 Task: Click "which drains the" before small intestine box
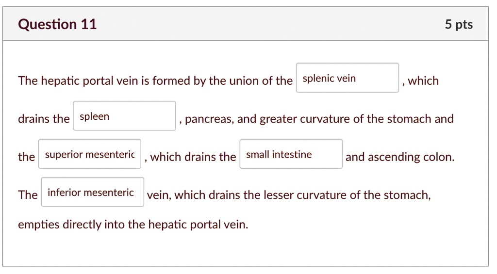(x=193, y=157)
